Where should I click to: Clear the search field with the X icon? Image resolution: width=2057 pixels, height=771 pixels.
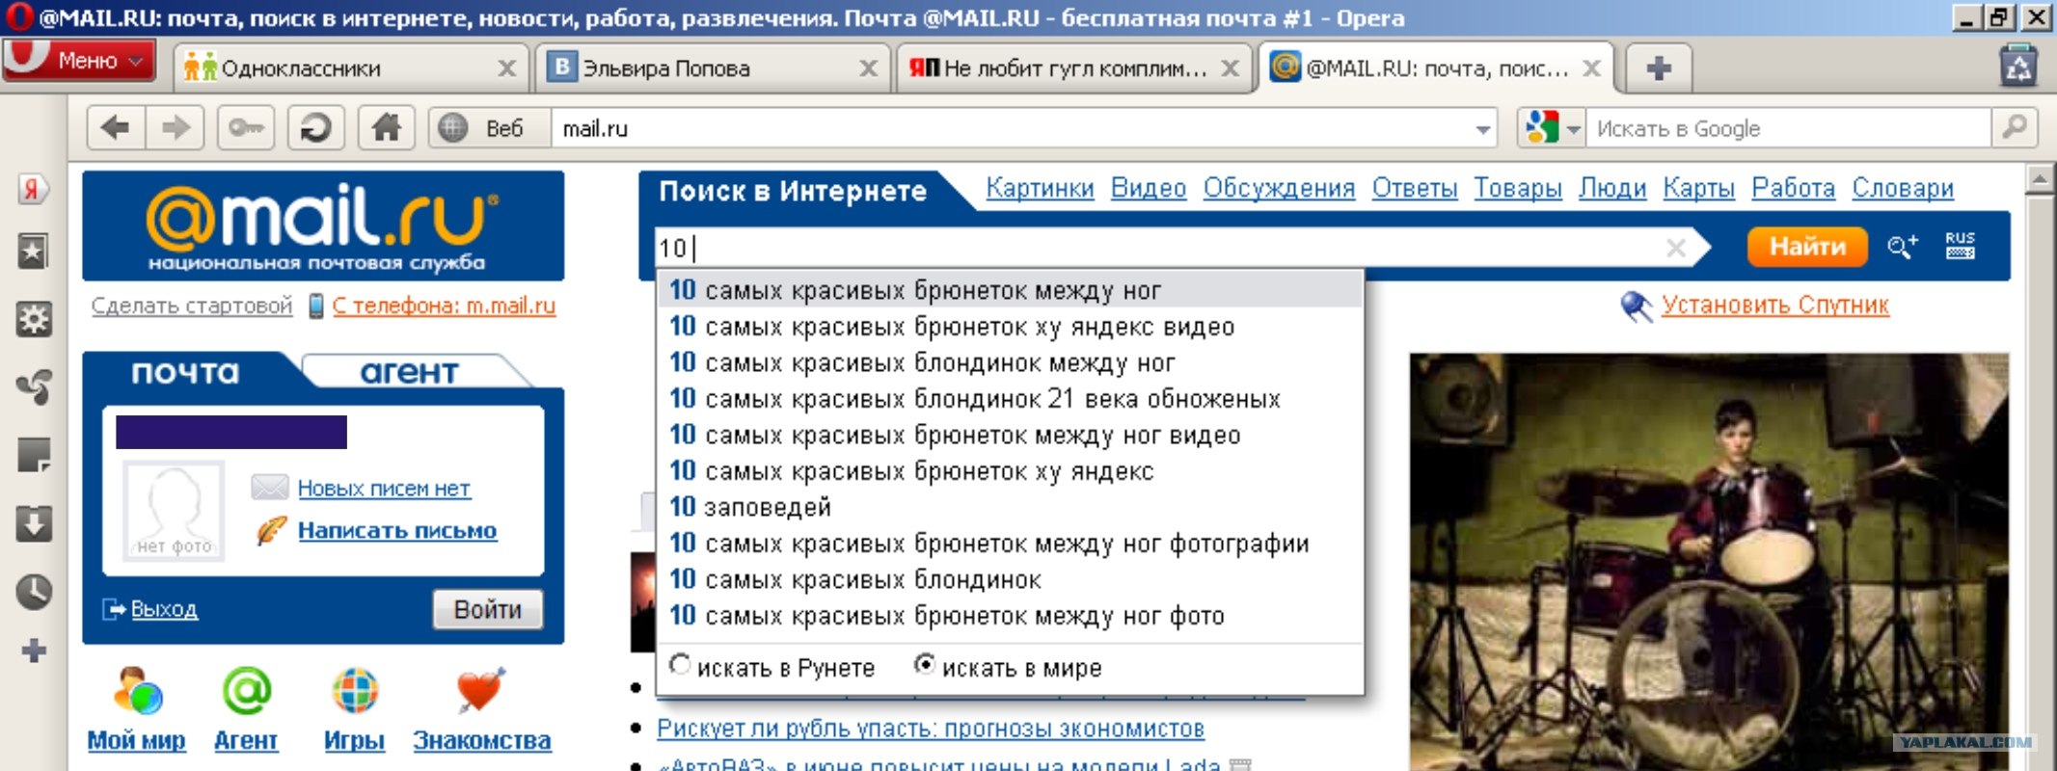click(1676, 248)
